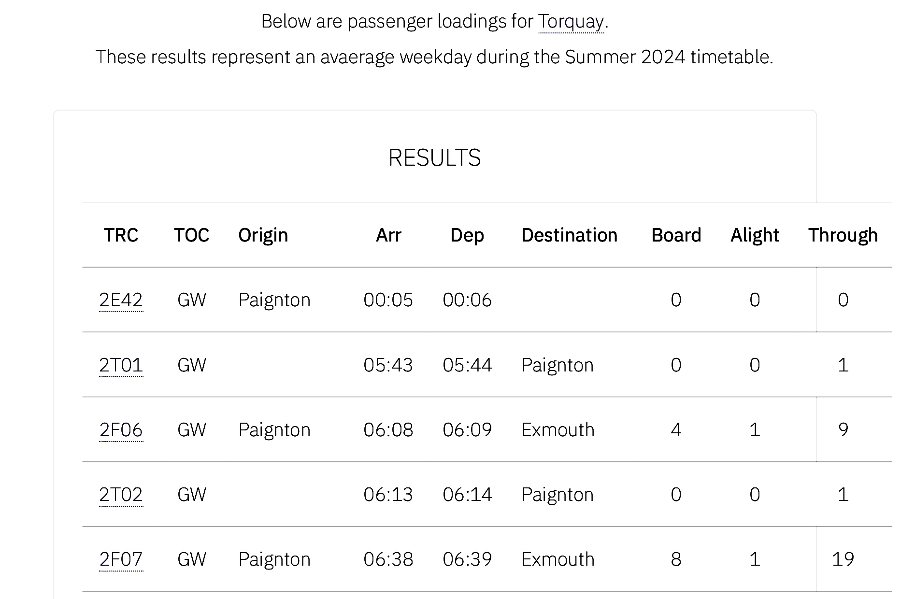Click the Alight column header
Viewport: 915px width, 599px height.
pos(755,235)
